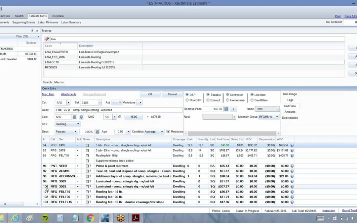
Task: Open the Cat category dropdown arrow
Action: (x=68, y=103)
